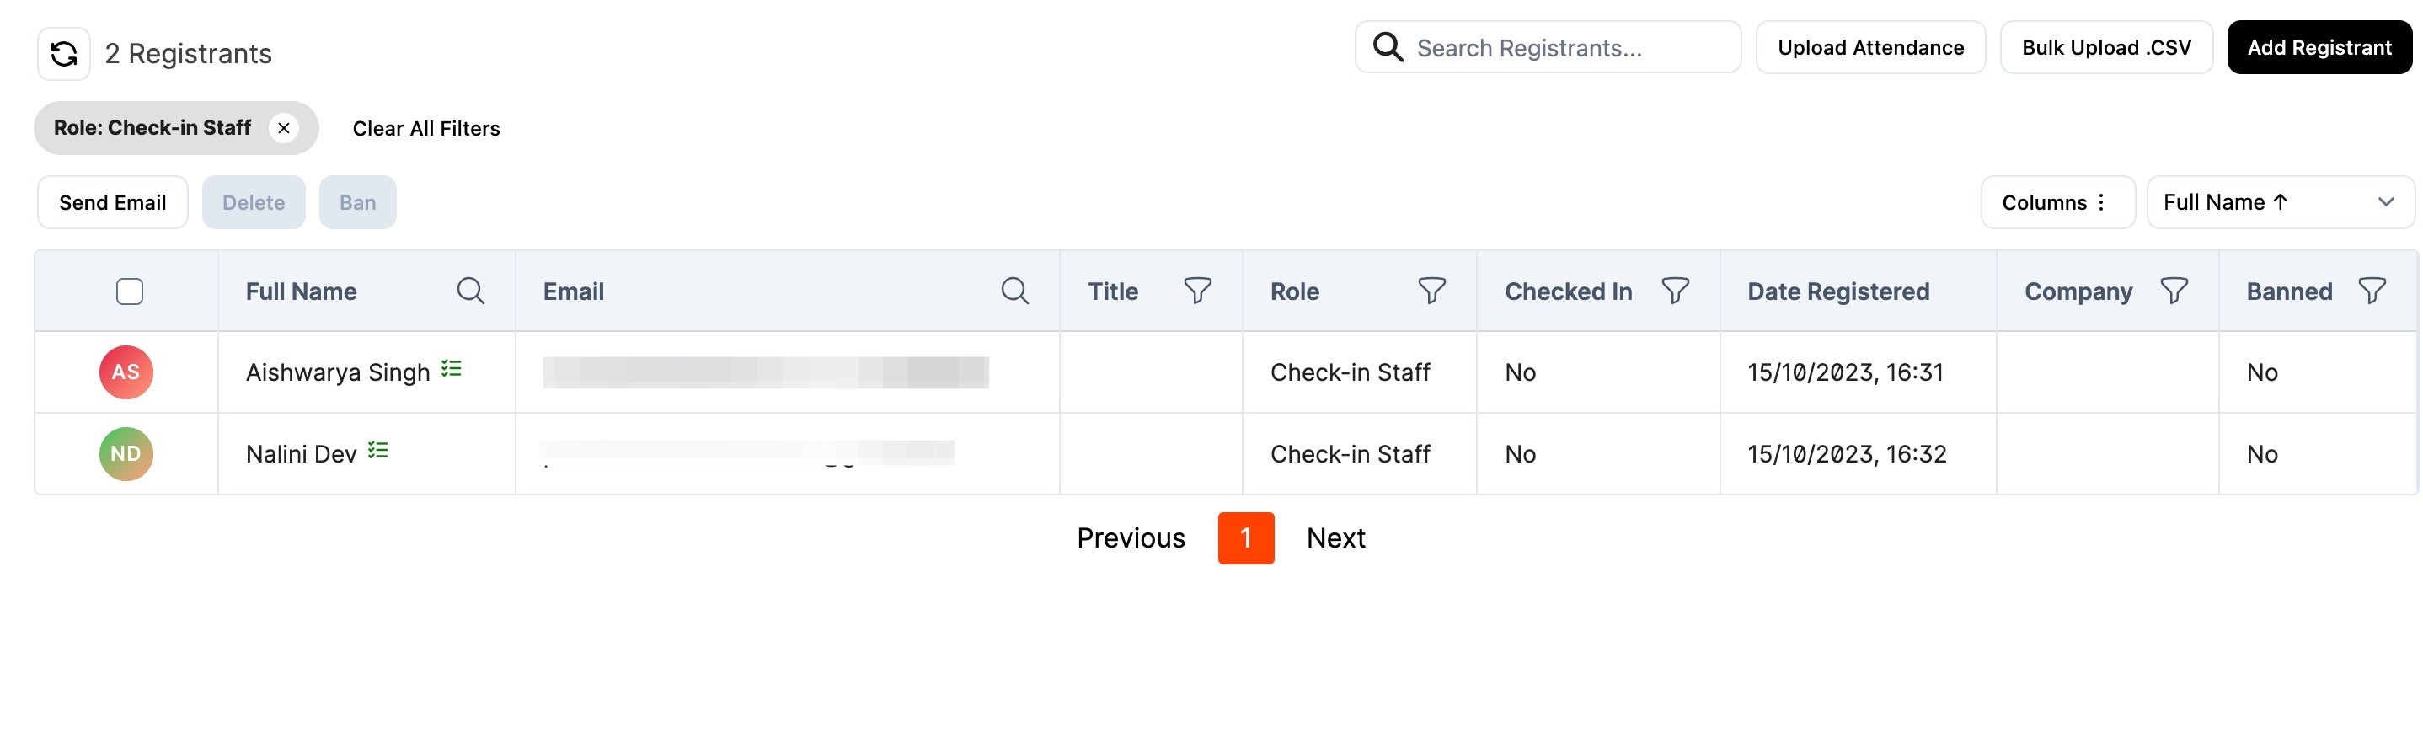Click the Email column search icon

coord(1014,291)
